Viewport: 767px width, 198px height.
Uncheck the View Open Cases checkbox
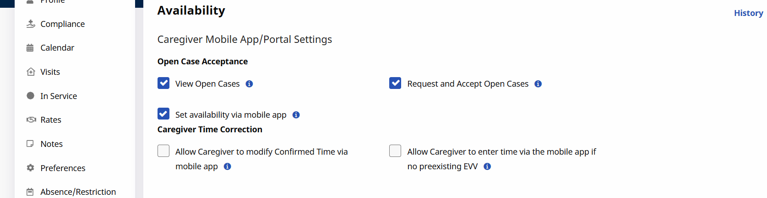(163, 83)
